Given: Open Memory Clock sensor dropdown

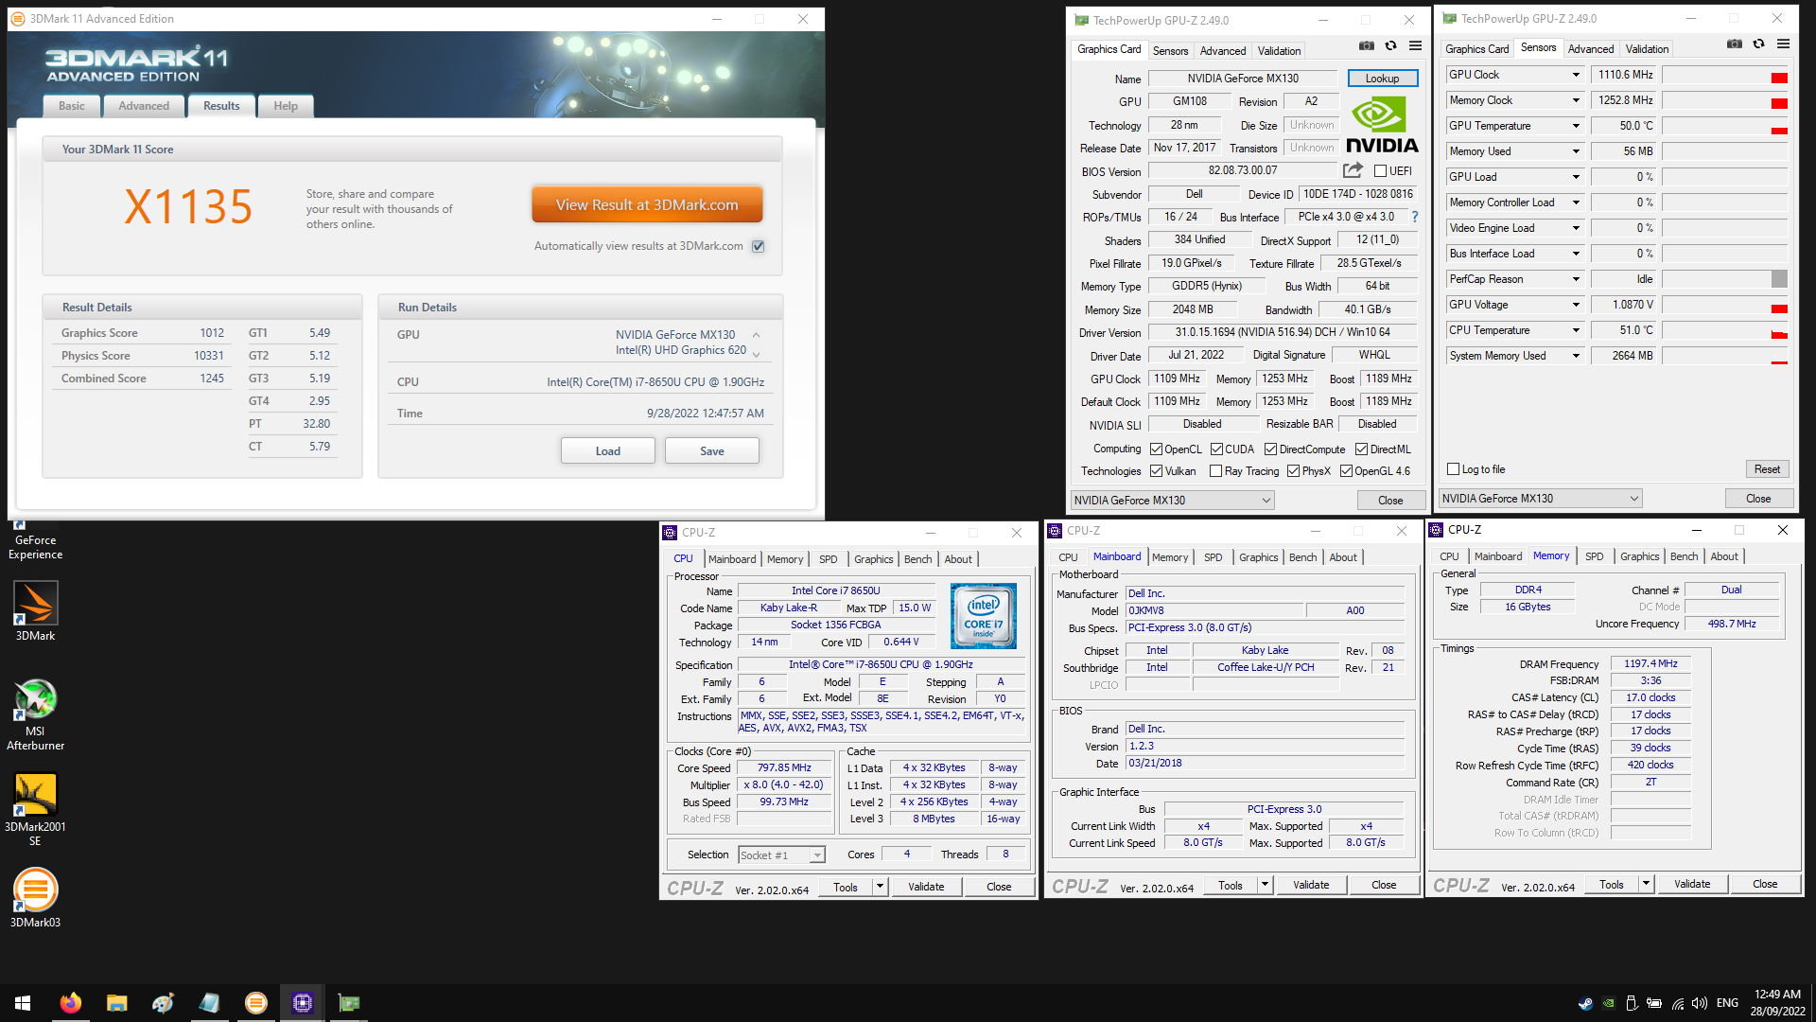Looking at the screenshot, I should (x=1576, y=100).
